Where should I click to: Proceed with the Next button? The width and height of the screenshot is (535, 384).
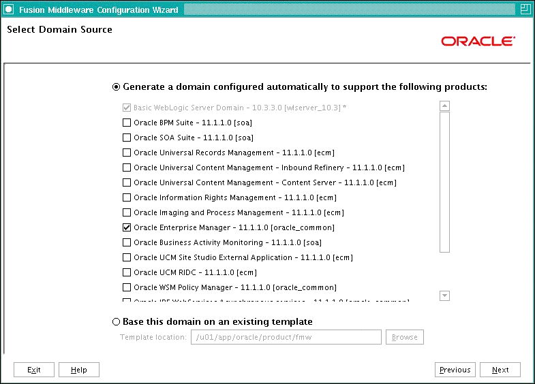(x=500, y=370)
